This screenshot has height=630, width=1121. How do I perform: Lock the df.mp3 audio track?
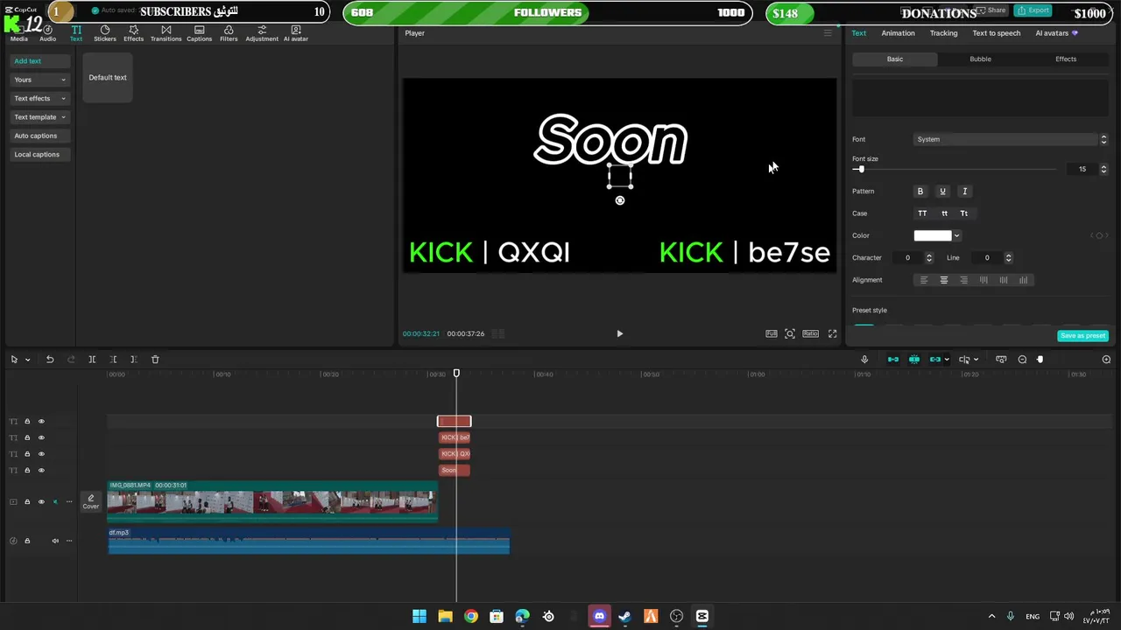tap(27, 541)
